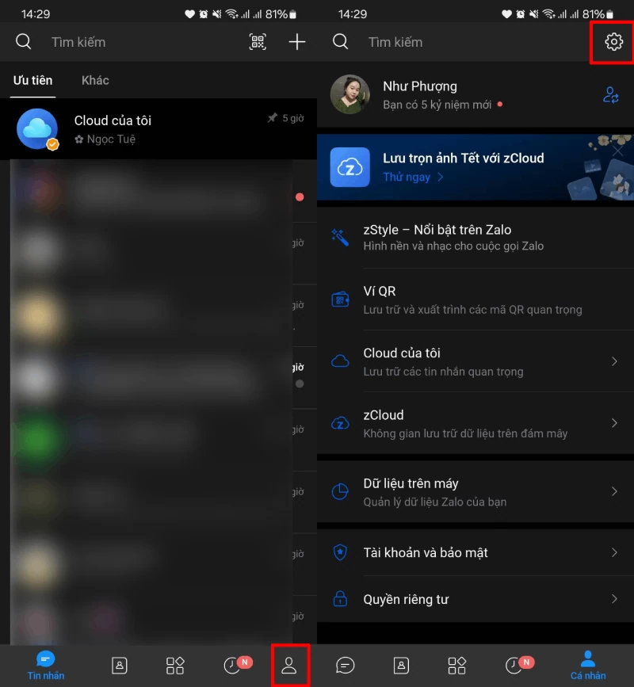Open Như Phượng profile avatar
Image resolution: width=634 pixels, height=687 pixels.
349,94
